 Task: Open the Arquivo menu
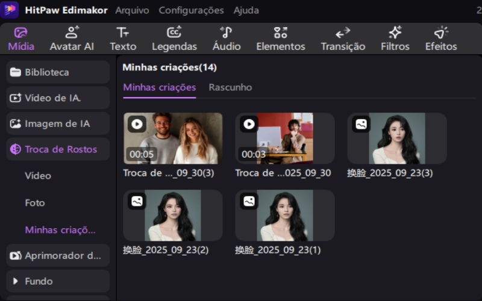[132, 10]
